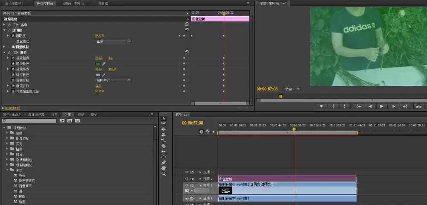Toggle the stopwatch for 渐变扩散
Image resolution: width=427 pixels, height=205 pixels.
pyautogui.click(x=13, y=85)
